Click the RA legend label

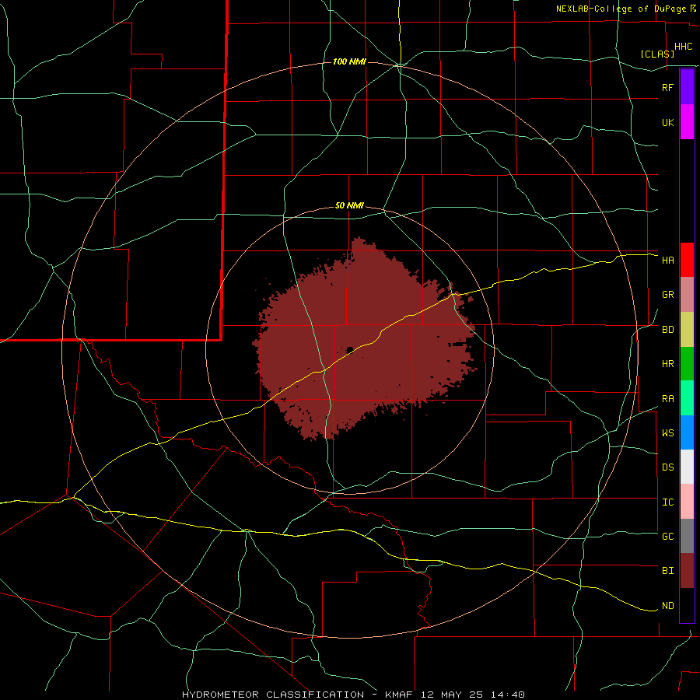668,398
